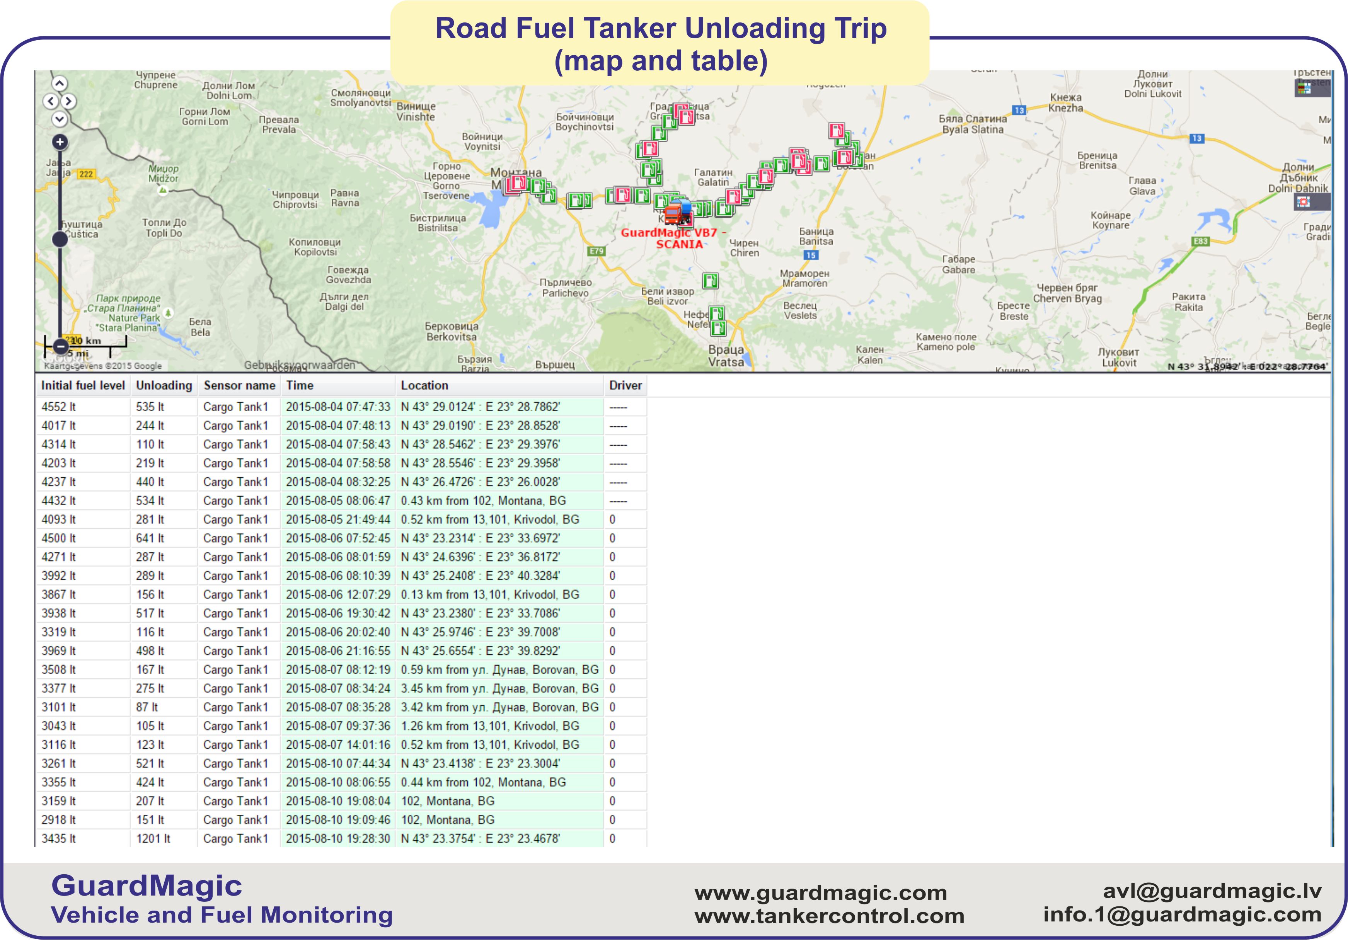Screen dimensions: 1348x940
Task: Zoom in using the plus button
Action: tap(59, 142)
